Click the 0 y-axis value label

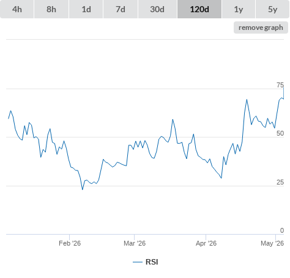pyautogui.click(x=282, y=230)
